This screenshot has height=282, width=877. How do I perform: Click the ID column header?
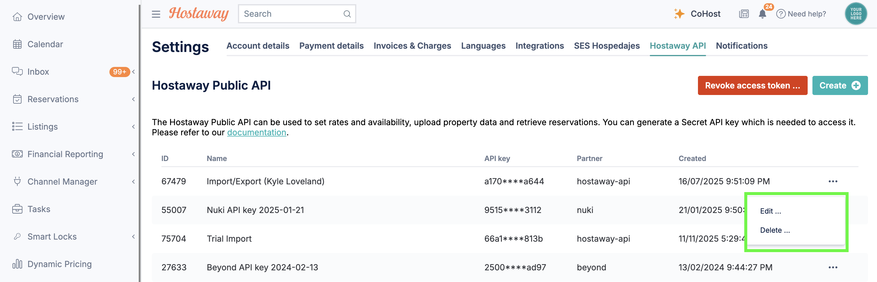165,158
